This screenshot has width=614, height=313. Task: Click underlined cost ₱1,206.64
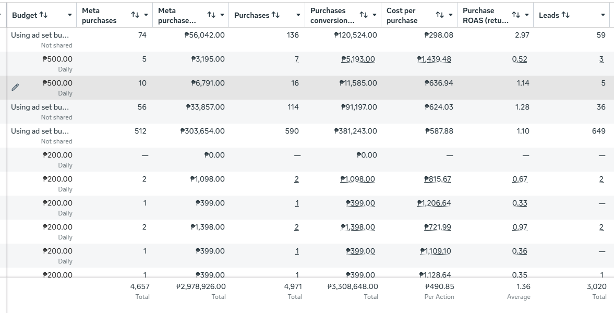click(x=434, y=203)
